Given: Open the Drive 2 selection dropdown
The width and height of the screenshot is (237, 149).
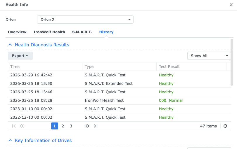Looking at the screenshot, I should [85, 20].
